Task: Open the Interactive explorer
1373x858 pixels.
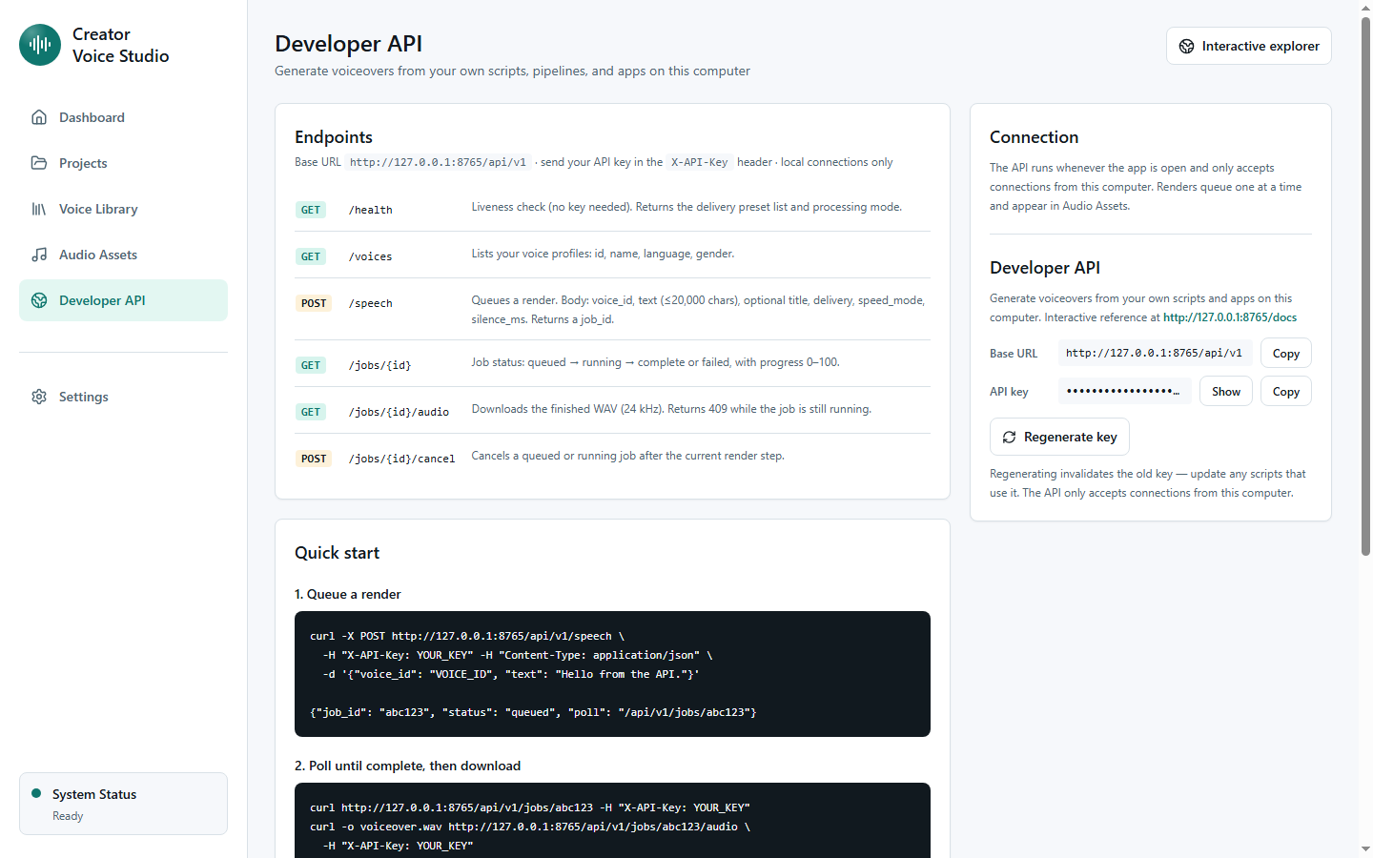Action: 1249,46
